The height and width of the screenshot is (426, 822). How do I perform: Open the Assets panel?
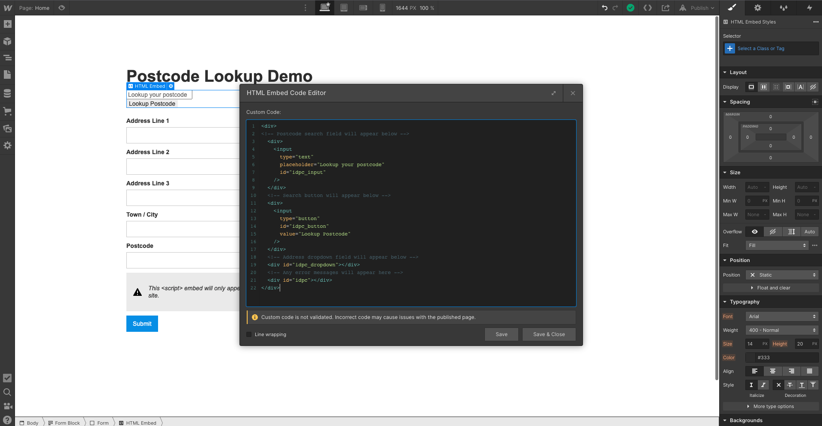point(8,128)
